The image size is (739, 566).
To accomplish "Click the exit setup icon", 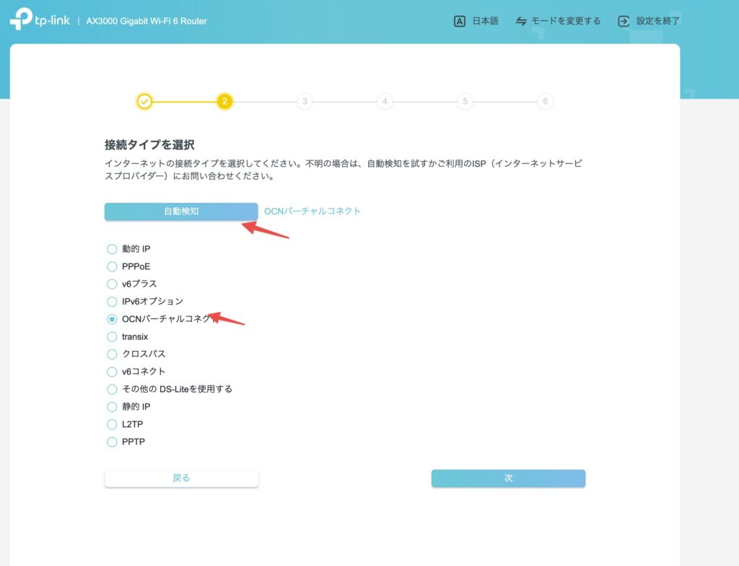I will 624,21.
